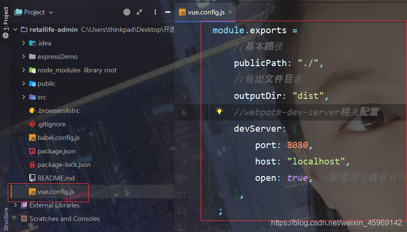Open Project panel options three-dot menu

tap(155, 12)
